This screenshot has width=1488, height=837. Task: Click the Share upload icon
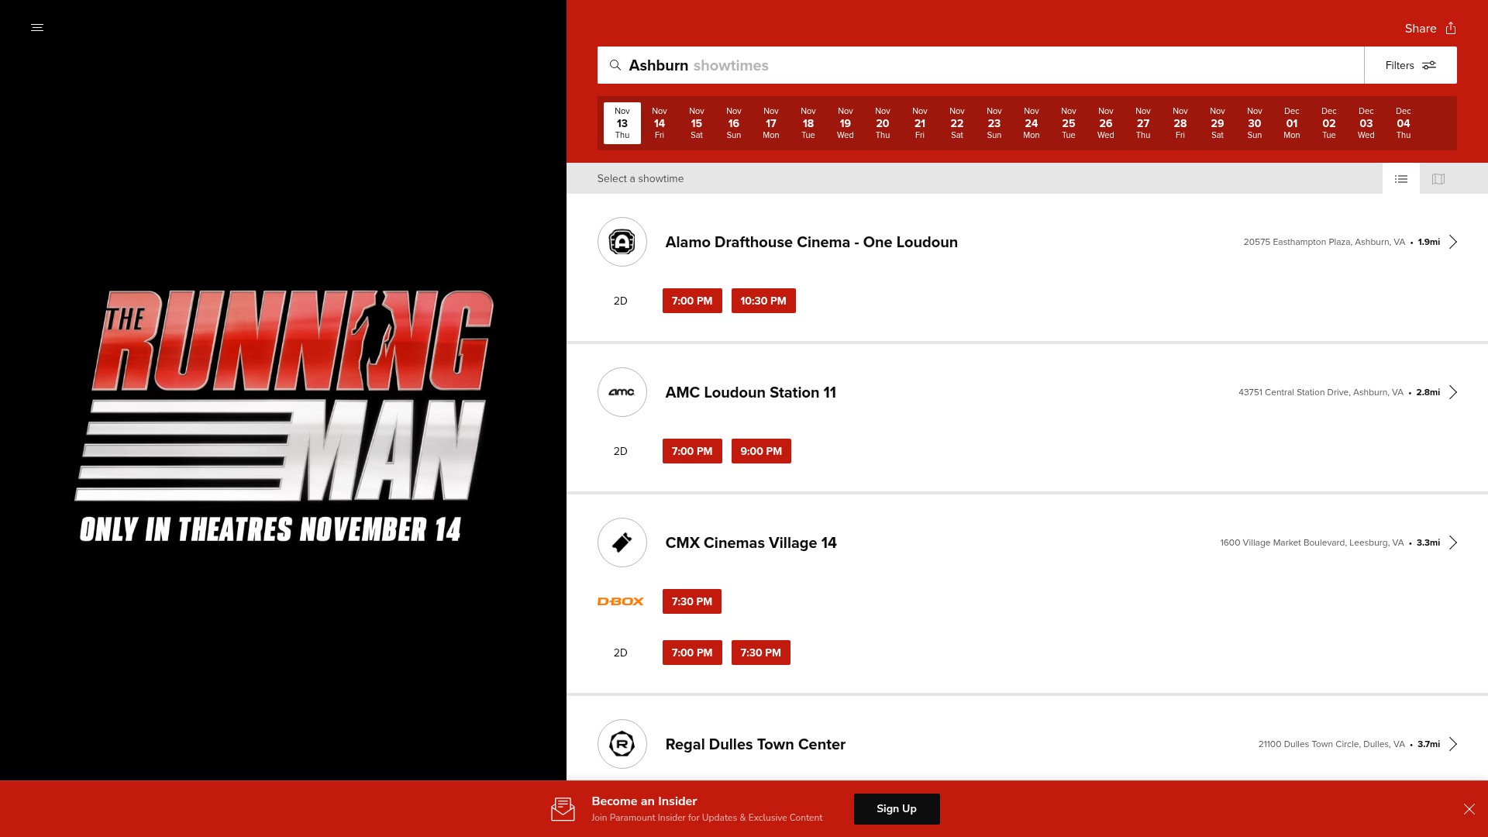pyautogui.click(x=1451, y=28)
